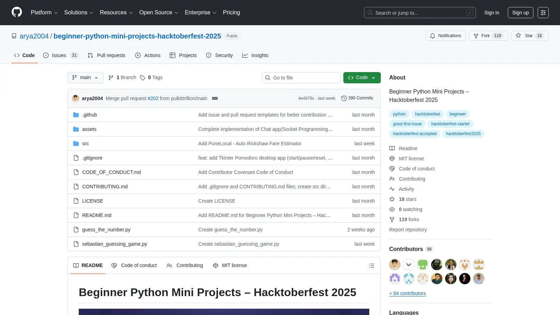Image resolution: width=560 pixels, height=315 pixels.
Task: Click the green identicon contributor avatar
Action: click(x=423, y=265)
